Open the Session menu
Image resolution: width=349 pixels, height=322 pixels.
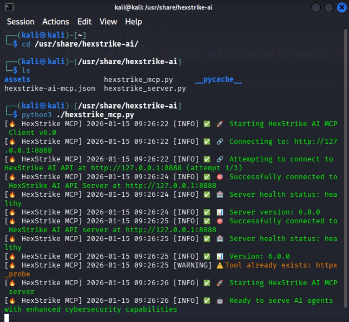pyautogui.click(x=20, y=22)
